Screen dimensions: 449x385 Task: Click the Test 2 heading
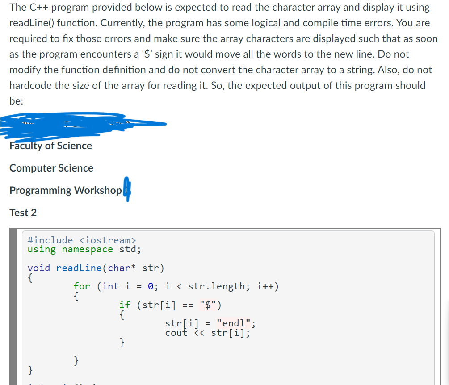click(x=23, y=213)
